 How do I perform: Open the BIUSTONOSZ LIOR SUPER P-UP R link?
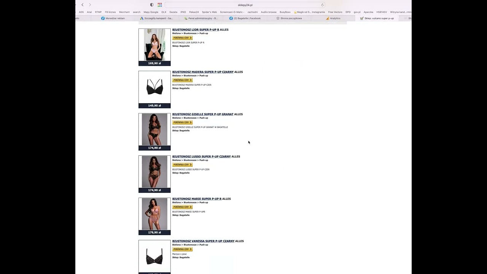coord(196,30)
